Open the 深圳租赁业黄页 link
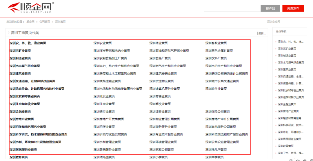Viewport: 313px width, 161px height. (x=104, y=127)
